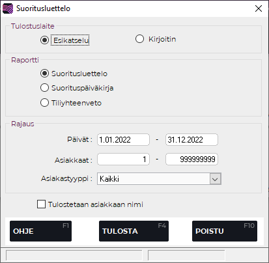Exit with the POISTU button
The image size is (269, 263).
coord(225,231)
